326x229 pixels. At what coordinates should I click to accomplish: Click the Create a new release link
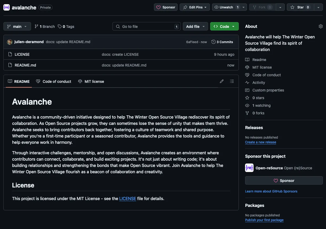click(260, 142)
